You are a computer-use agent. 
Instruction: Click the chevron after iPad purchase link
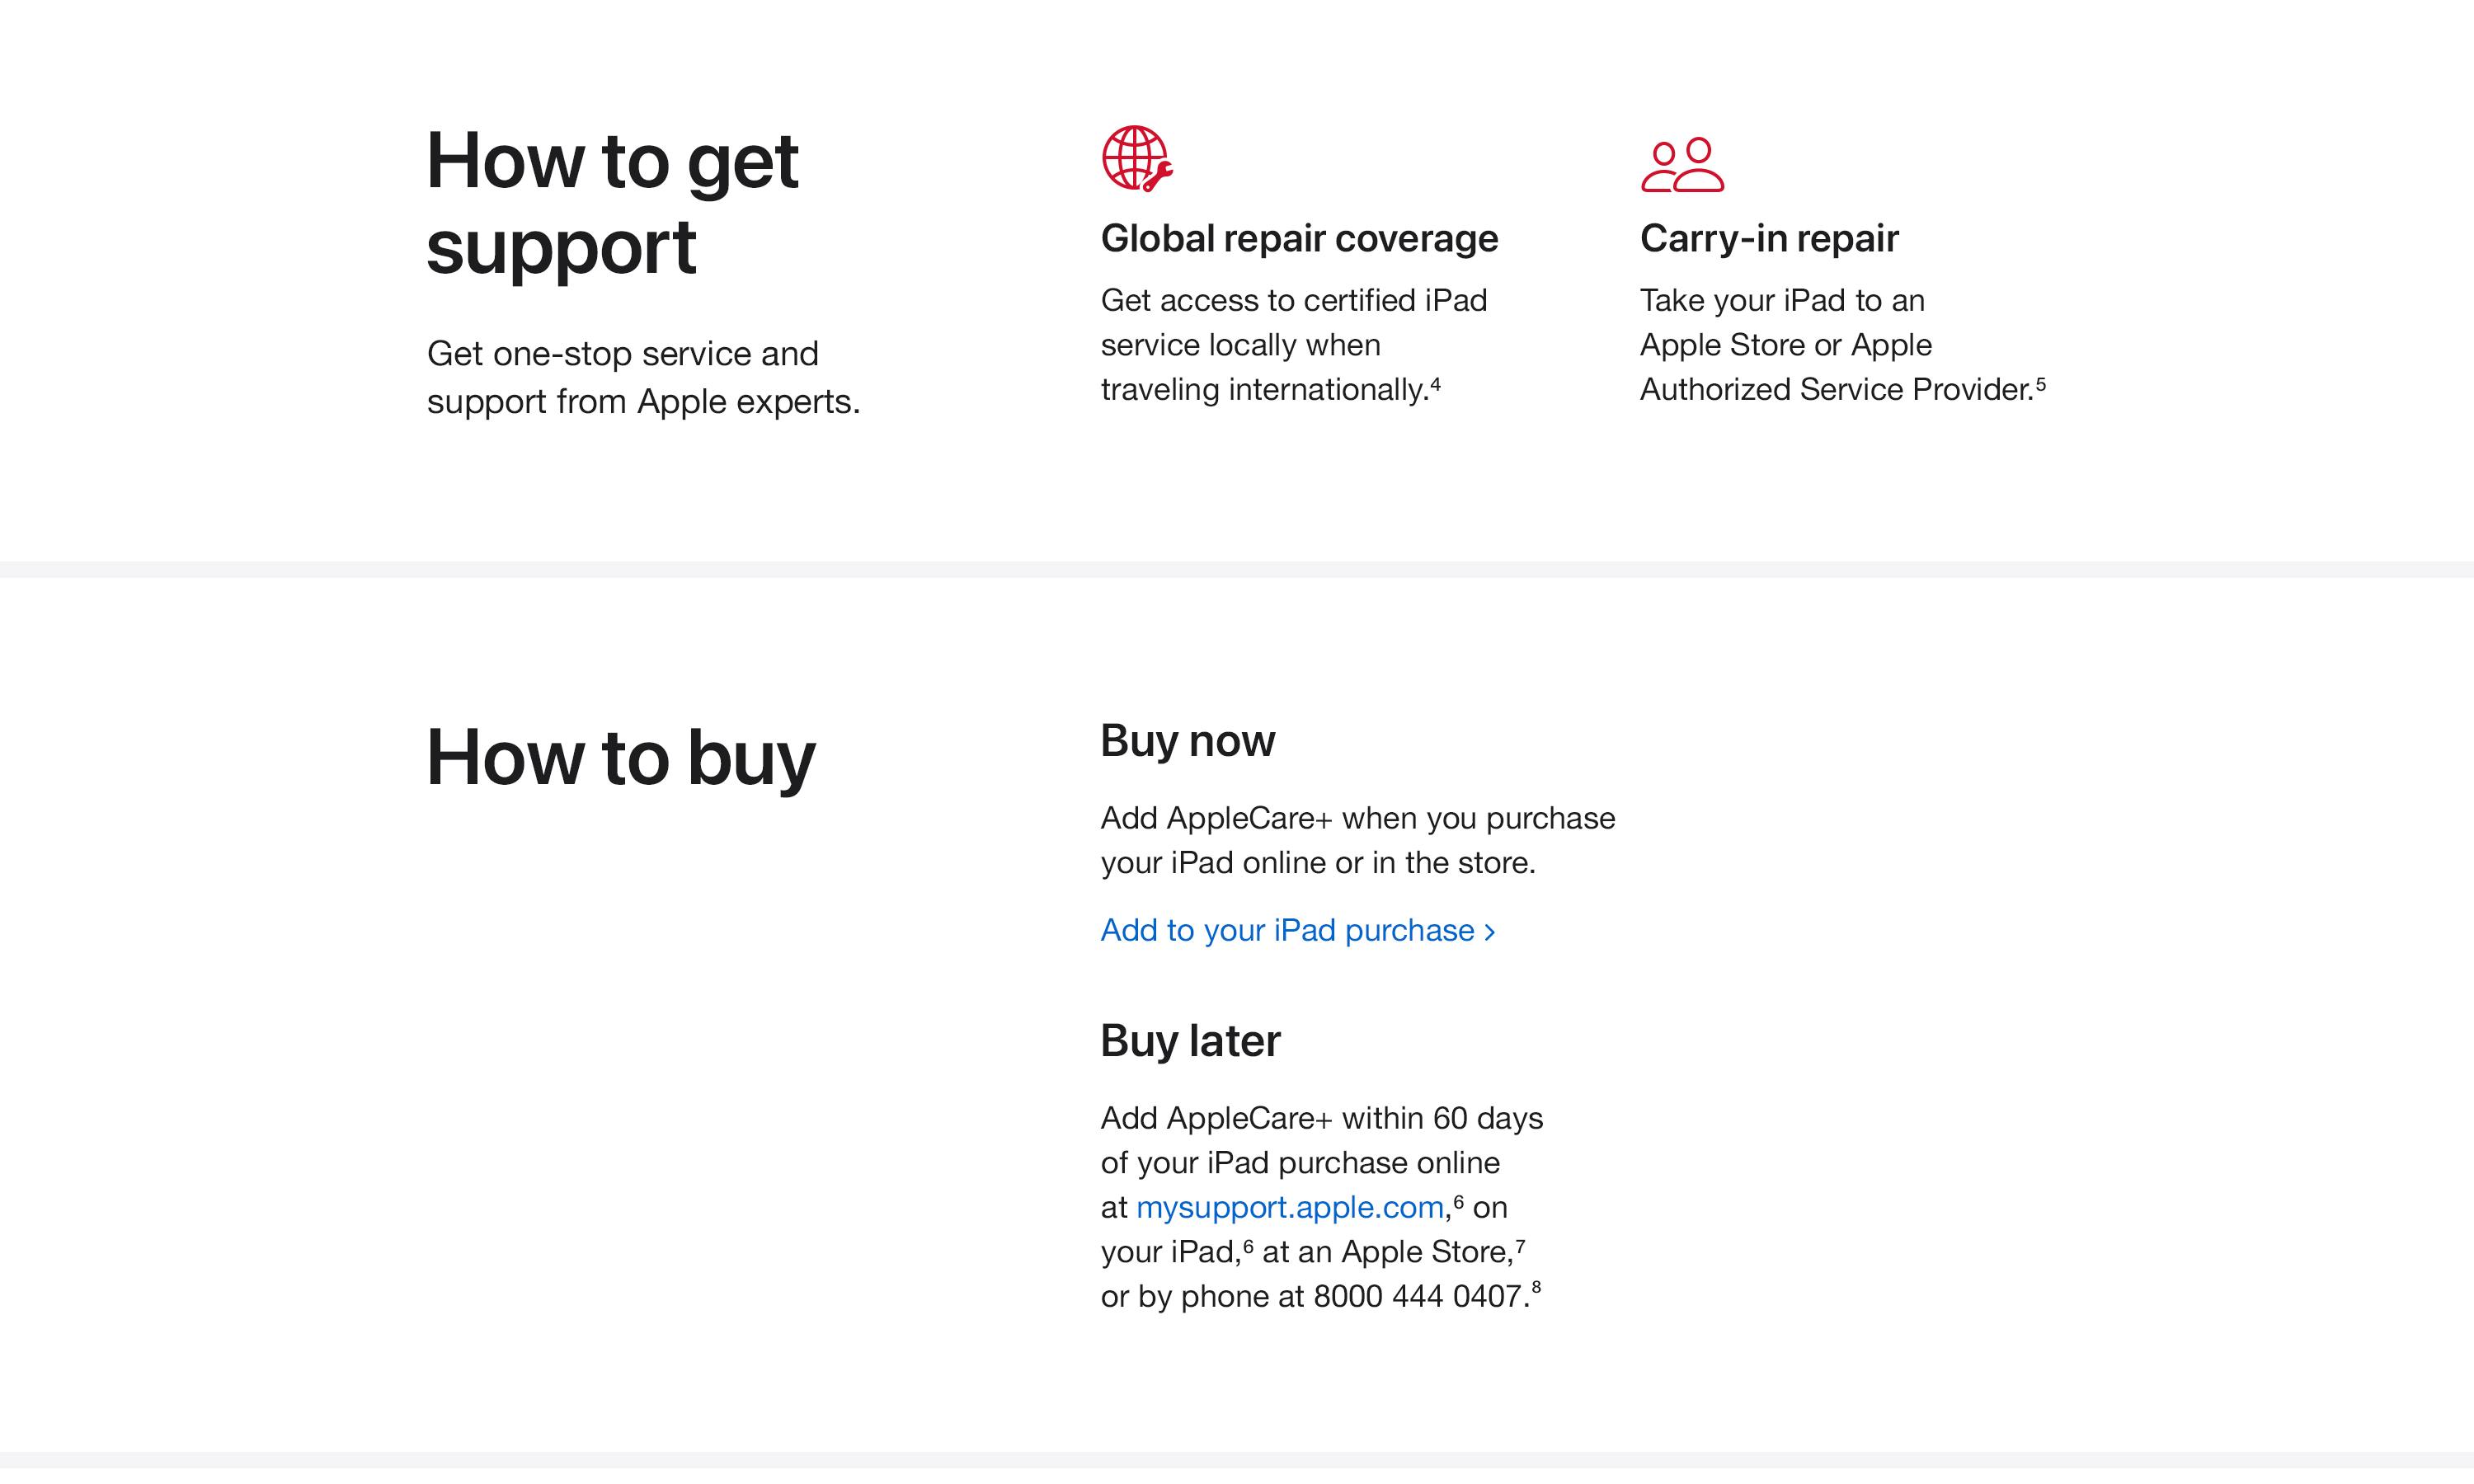[1489, 932]
